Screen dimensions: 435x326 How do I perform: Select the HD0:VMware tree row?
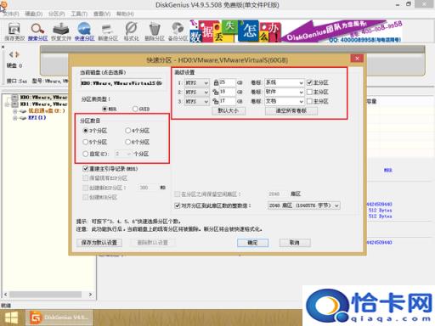(43, 98)
